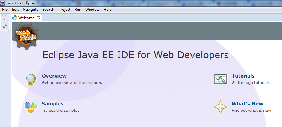282x127 pixels.
Task: Click the 'Eclipse Java EE IDE for Web Developers' heading
Action: tap(136, 55)
